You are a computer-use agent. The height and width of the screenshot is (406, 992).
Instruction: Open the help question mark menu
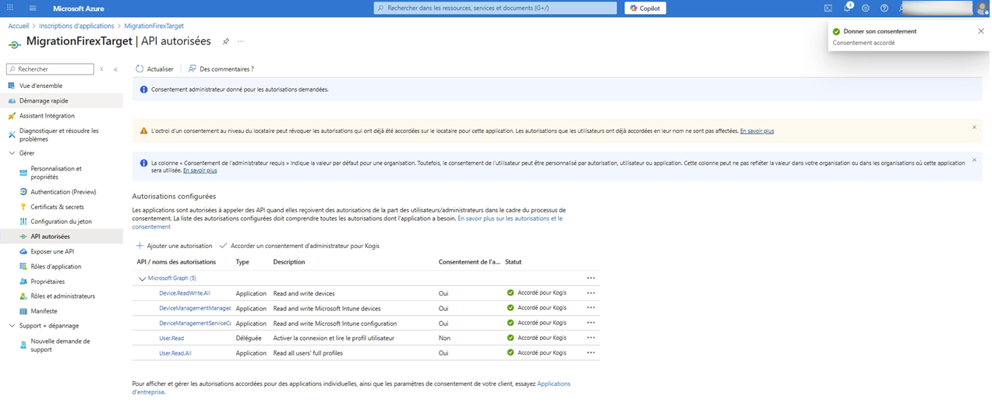click(x=884, y=8)
